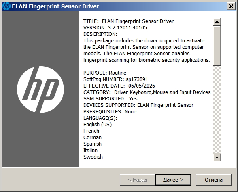Viewport: 238px width, 192px height.
Task: Click the EFFECTIVE DATE 06/05/2026 line
Action: point(119,86)
